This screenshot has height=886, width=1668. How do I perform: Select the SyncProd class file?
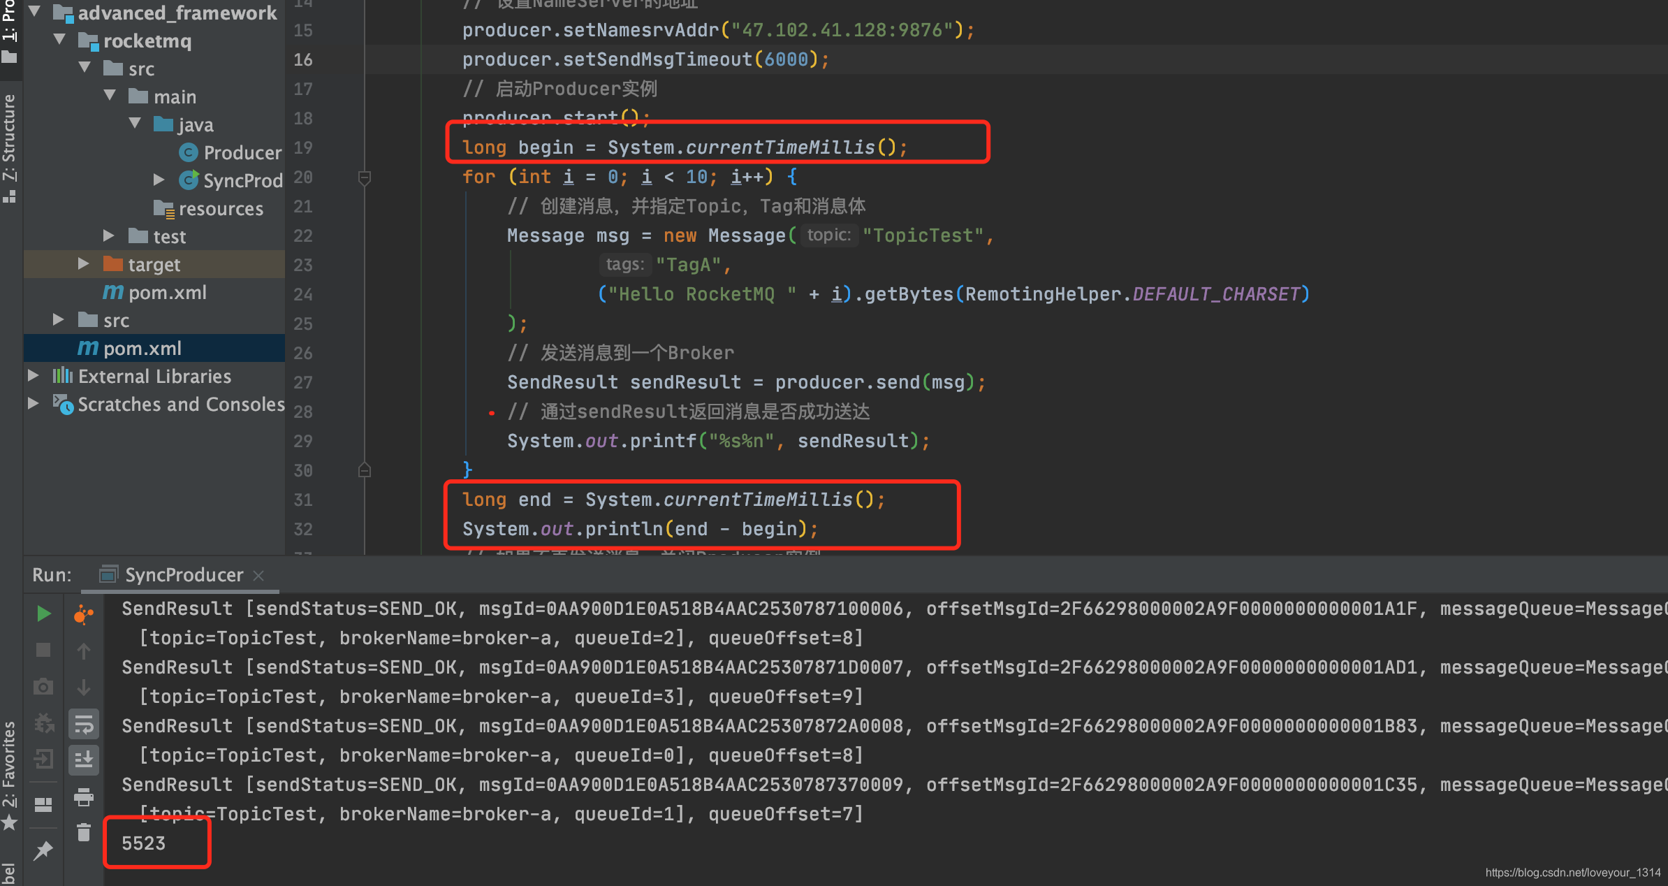[231, 180]
